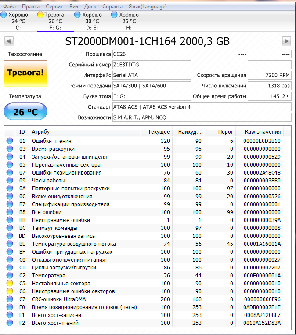Open the Сервис menu
The height and width of the screenshot is (335, 296).
tap(54, 7)
